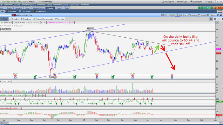Screen dimensions: 223x125
Task: Click the OnDemand button
Action: pos(218,8)
